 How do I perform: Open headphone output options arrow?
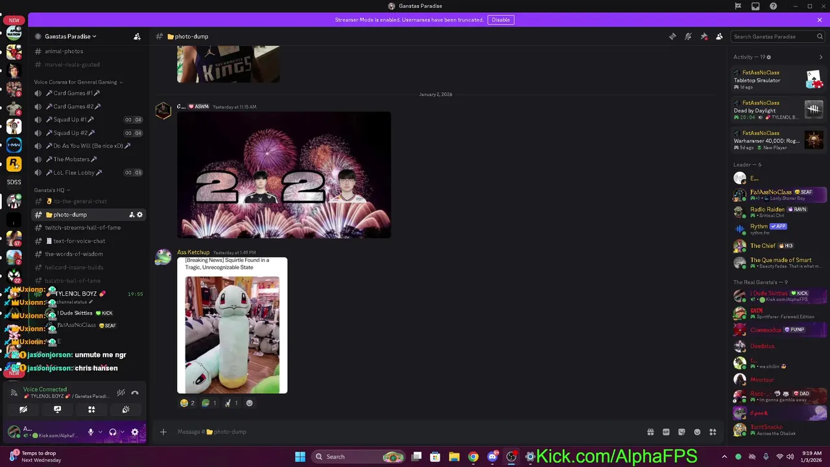[122, 432]
